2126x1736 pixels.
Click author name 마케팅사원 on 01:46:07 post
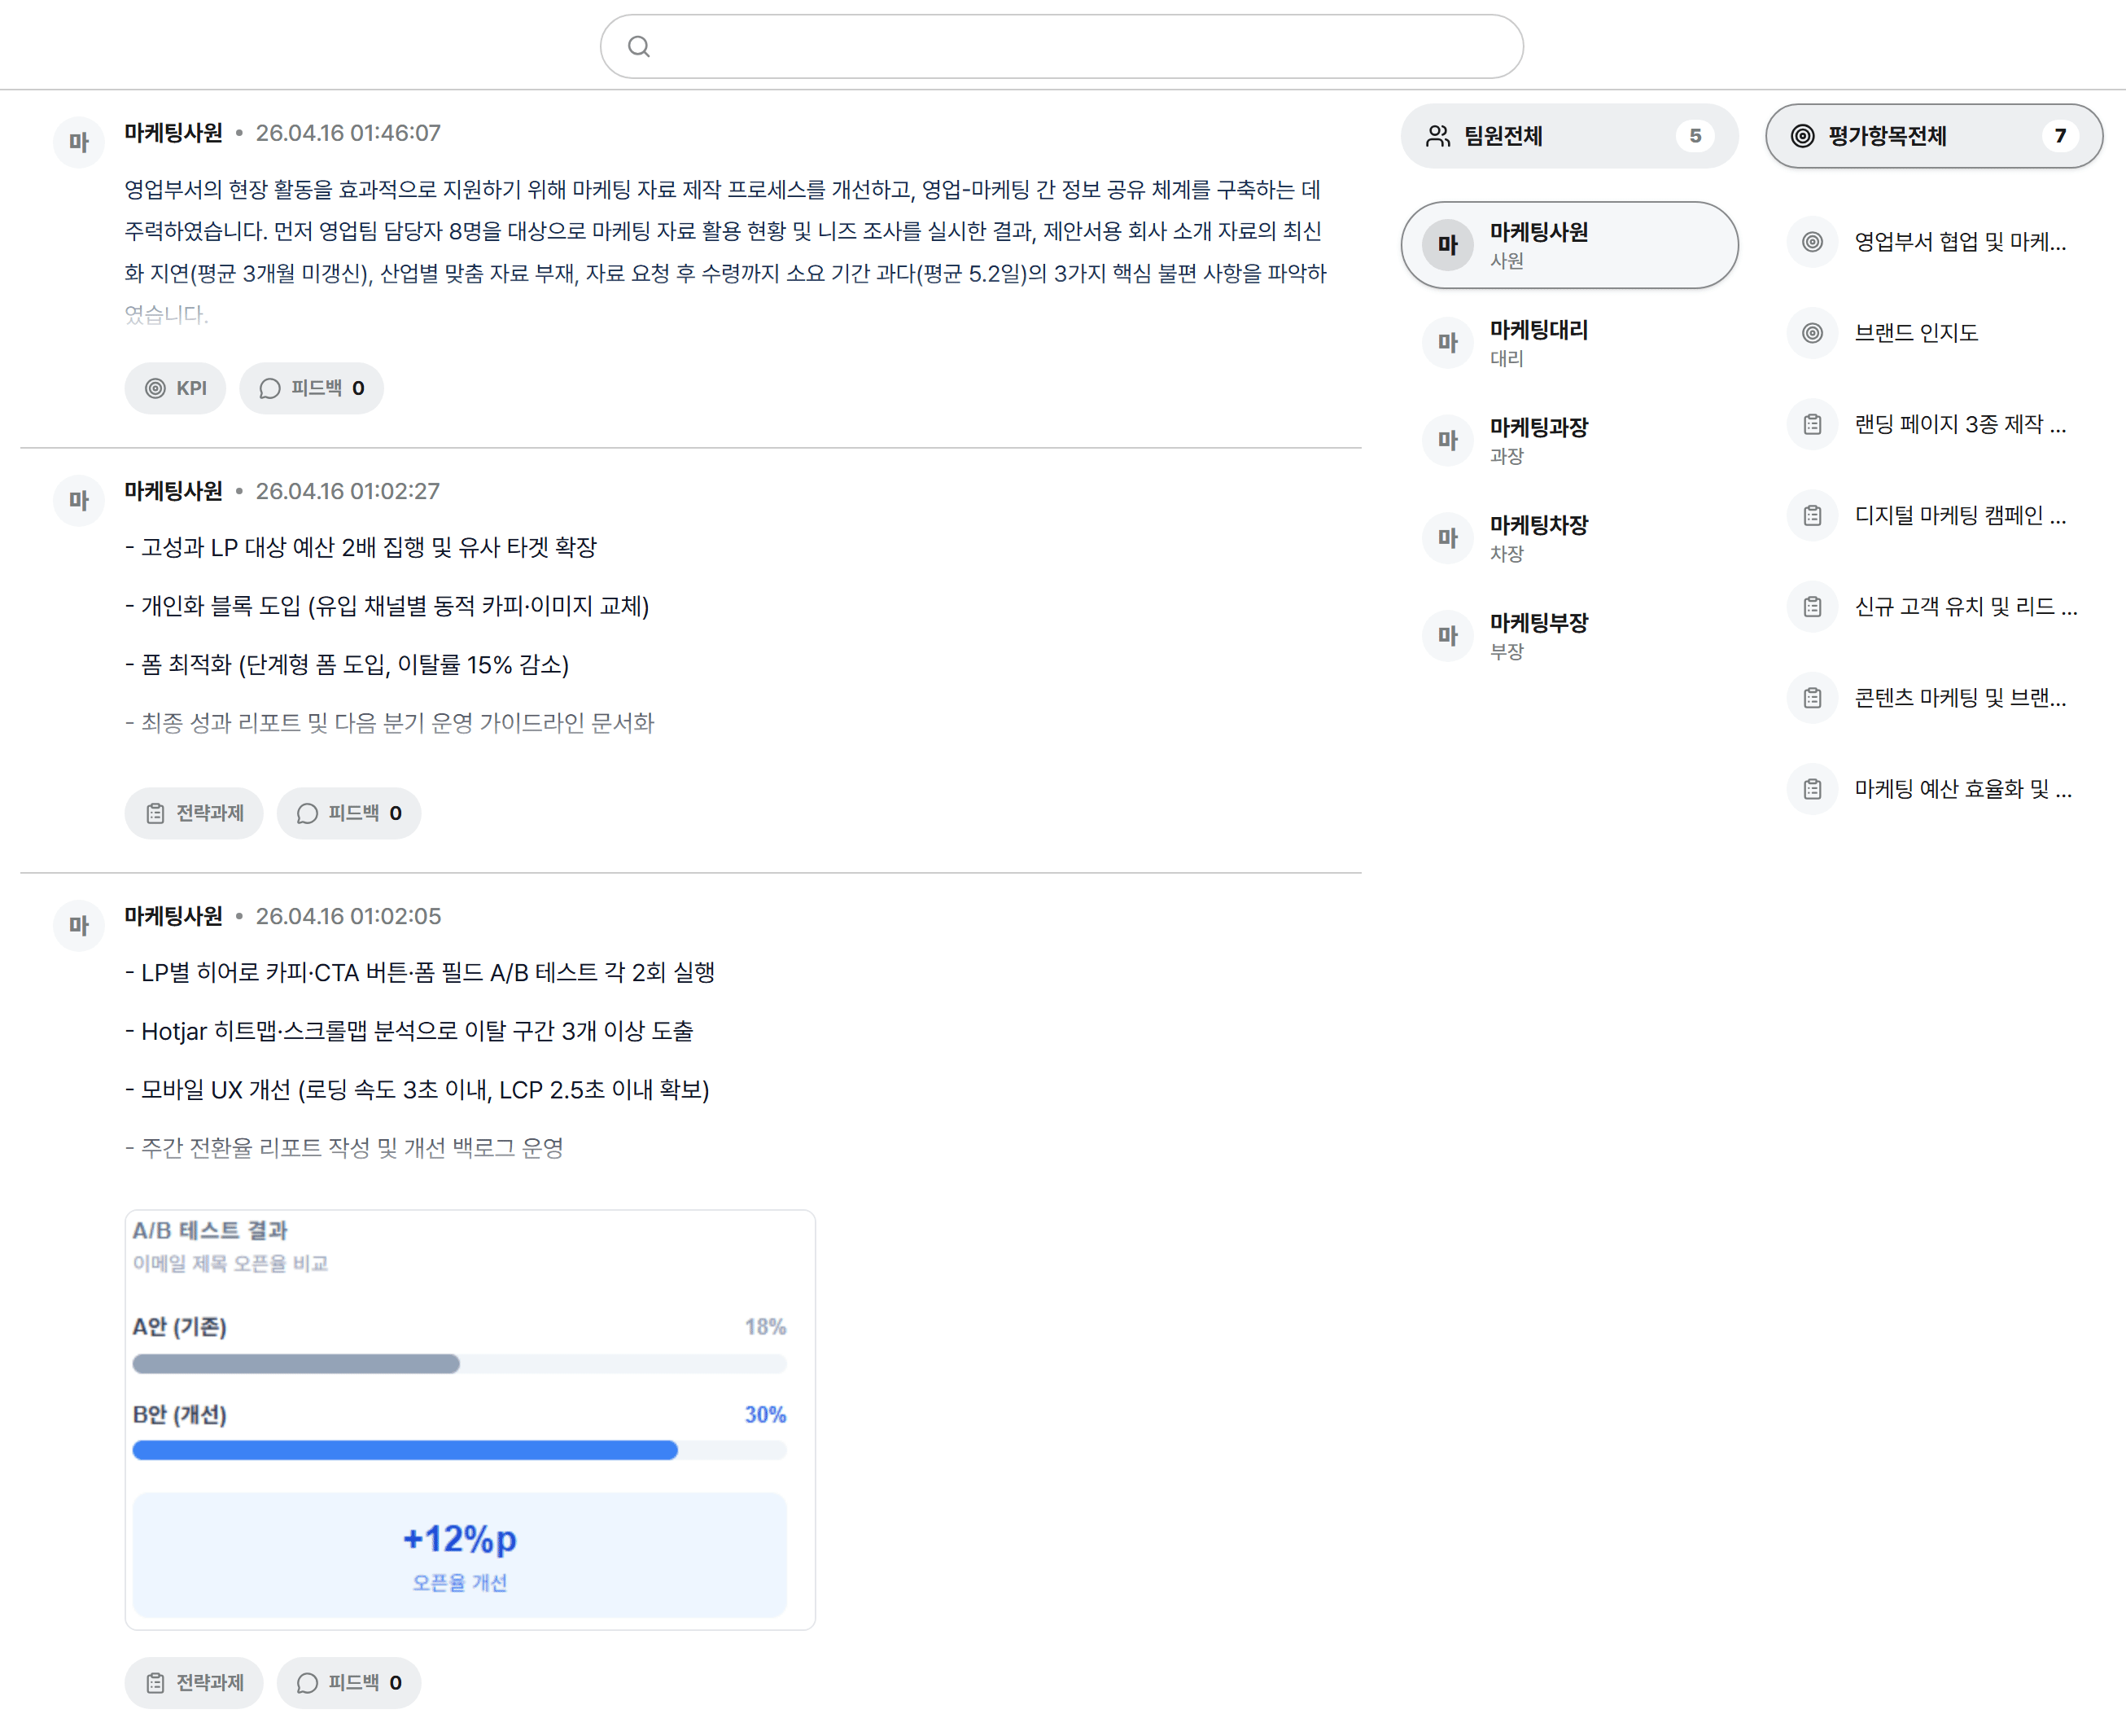click(174, 133)
